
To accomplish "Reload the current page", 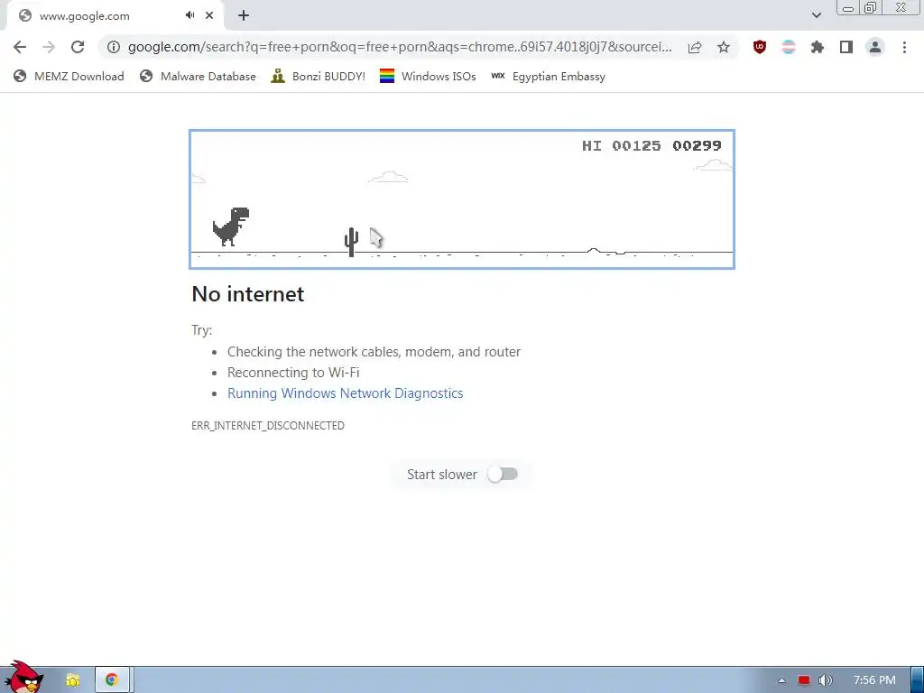I will pos(78,47).
